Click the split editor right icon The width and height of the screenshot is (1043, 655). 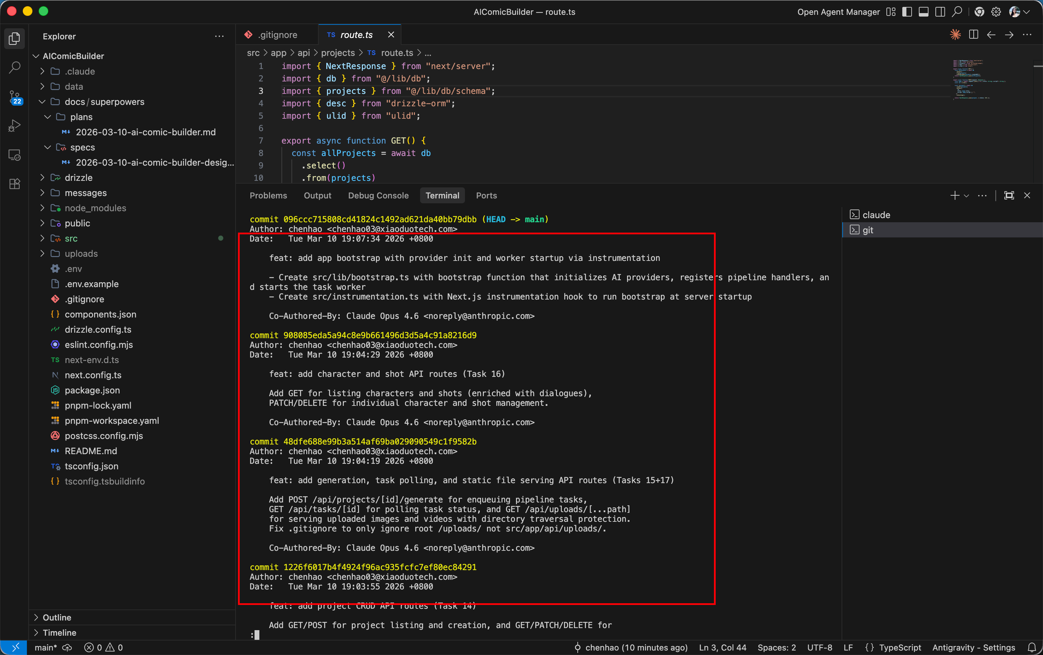[x=973, y=35]
